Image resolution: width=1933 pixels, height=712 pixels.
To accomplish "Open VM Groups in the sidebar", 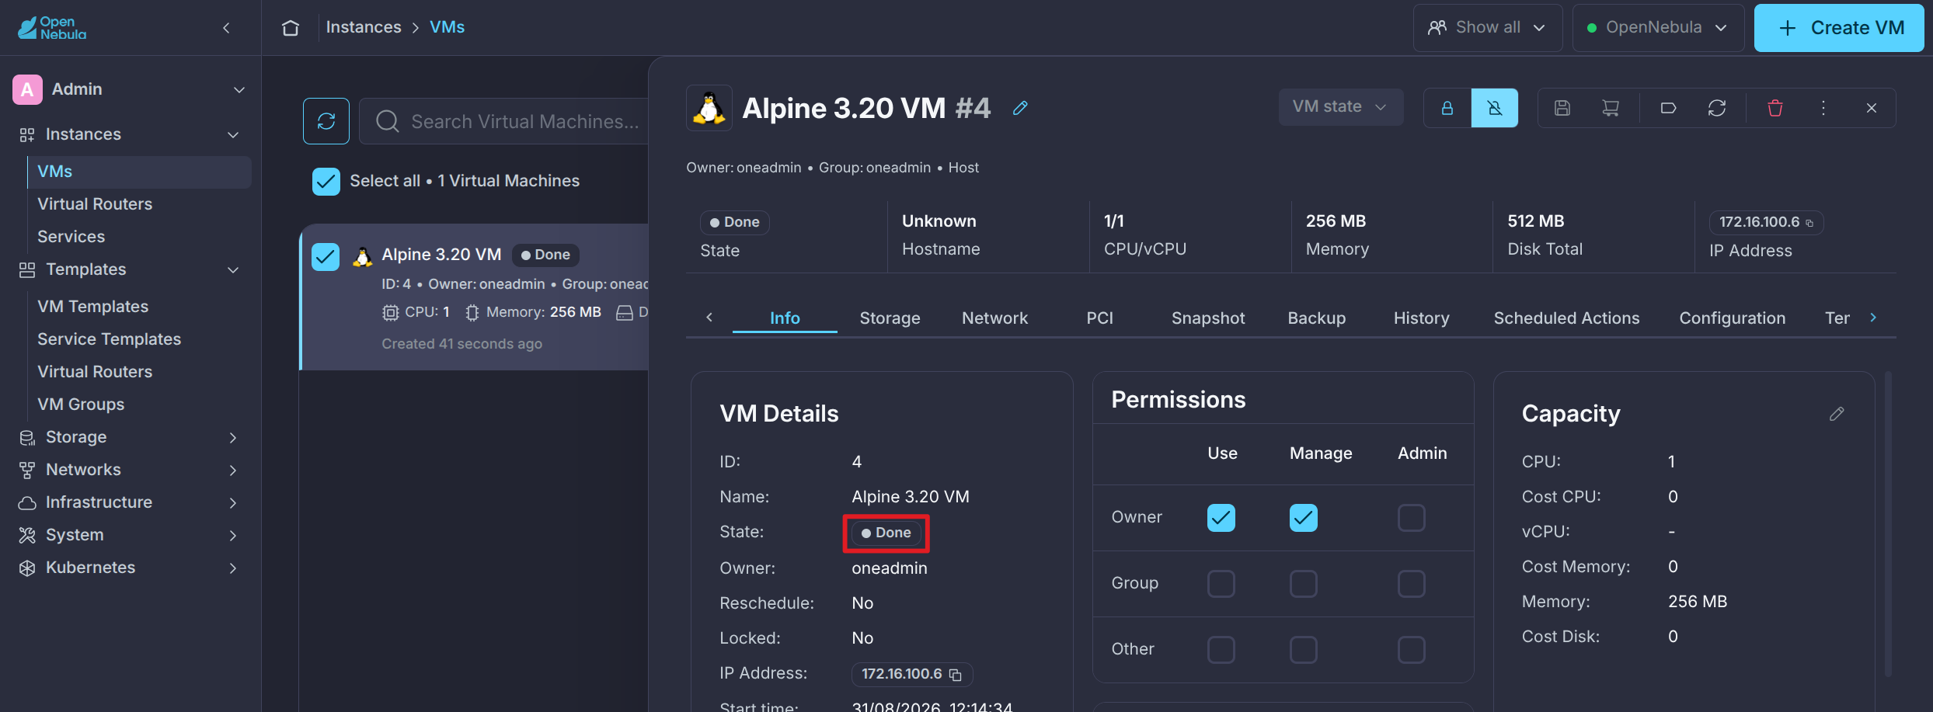I will 81,405.
